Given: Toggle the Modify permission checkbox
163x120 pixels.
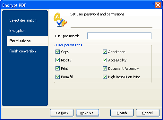Looking at the screenshot, I should tap(57, 60).
